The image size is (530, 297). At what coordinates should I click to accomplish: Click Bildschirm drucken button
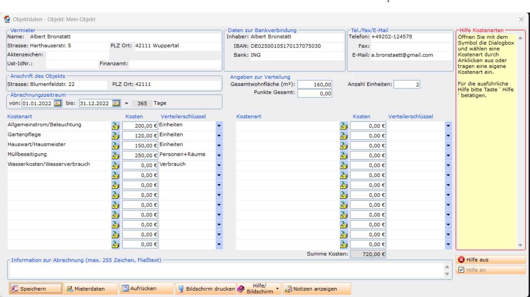pos(206,288)
